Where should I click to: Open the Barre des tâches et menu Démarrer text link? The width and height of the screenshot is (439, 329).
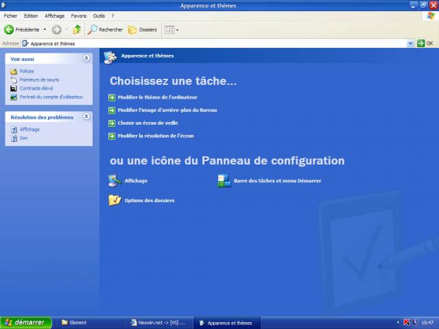277,181
